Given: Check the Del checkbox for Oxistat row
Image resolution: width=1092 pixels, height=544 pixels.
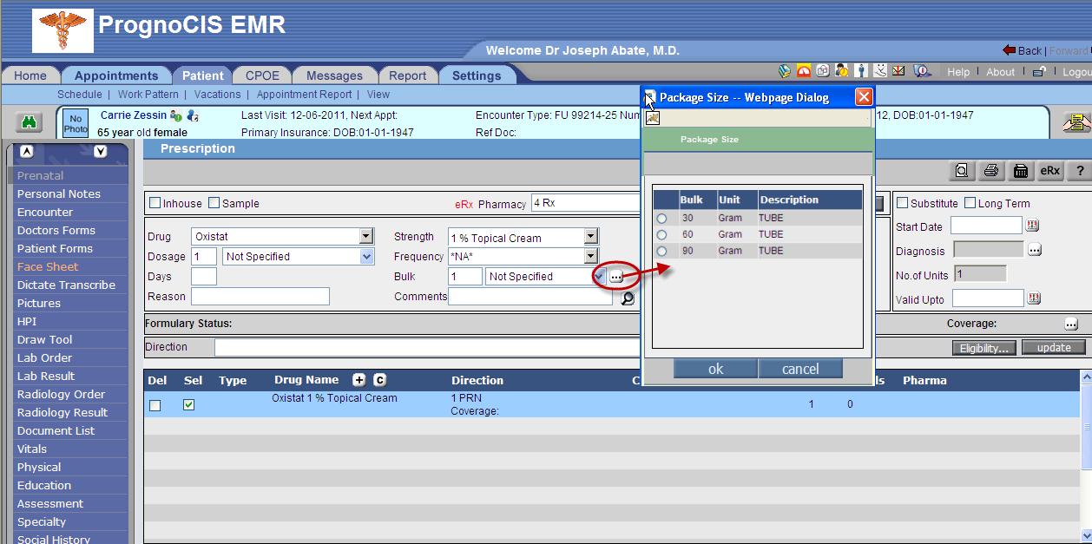Looking at the screenshot, I should pyautogui.click(x=155, y=405).
